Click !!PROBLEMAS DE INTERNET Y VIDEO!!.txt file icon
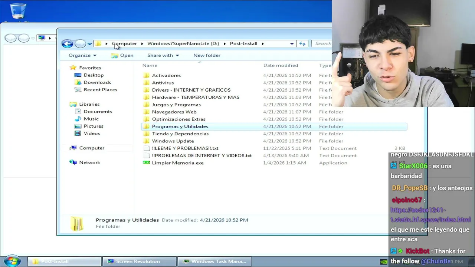Screen dimensions: 475x267 coord(146,155)
